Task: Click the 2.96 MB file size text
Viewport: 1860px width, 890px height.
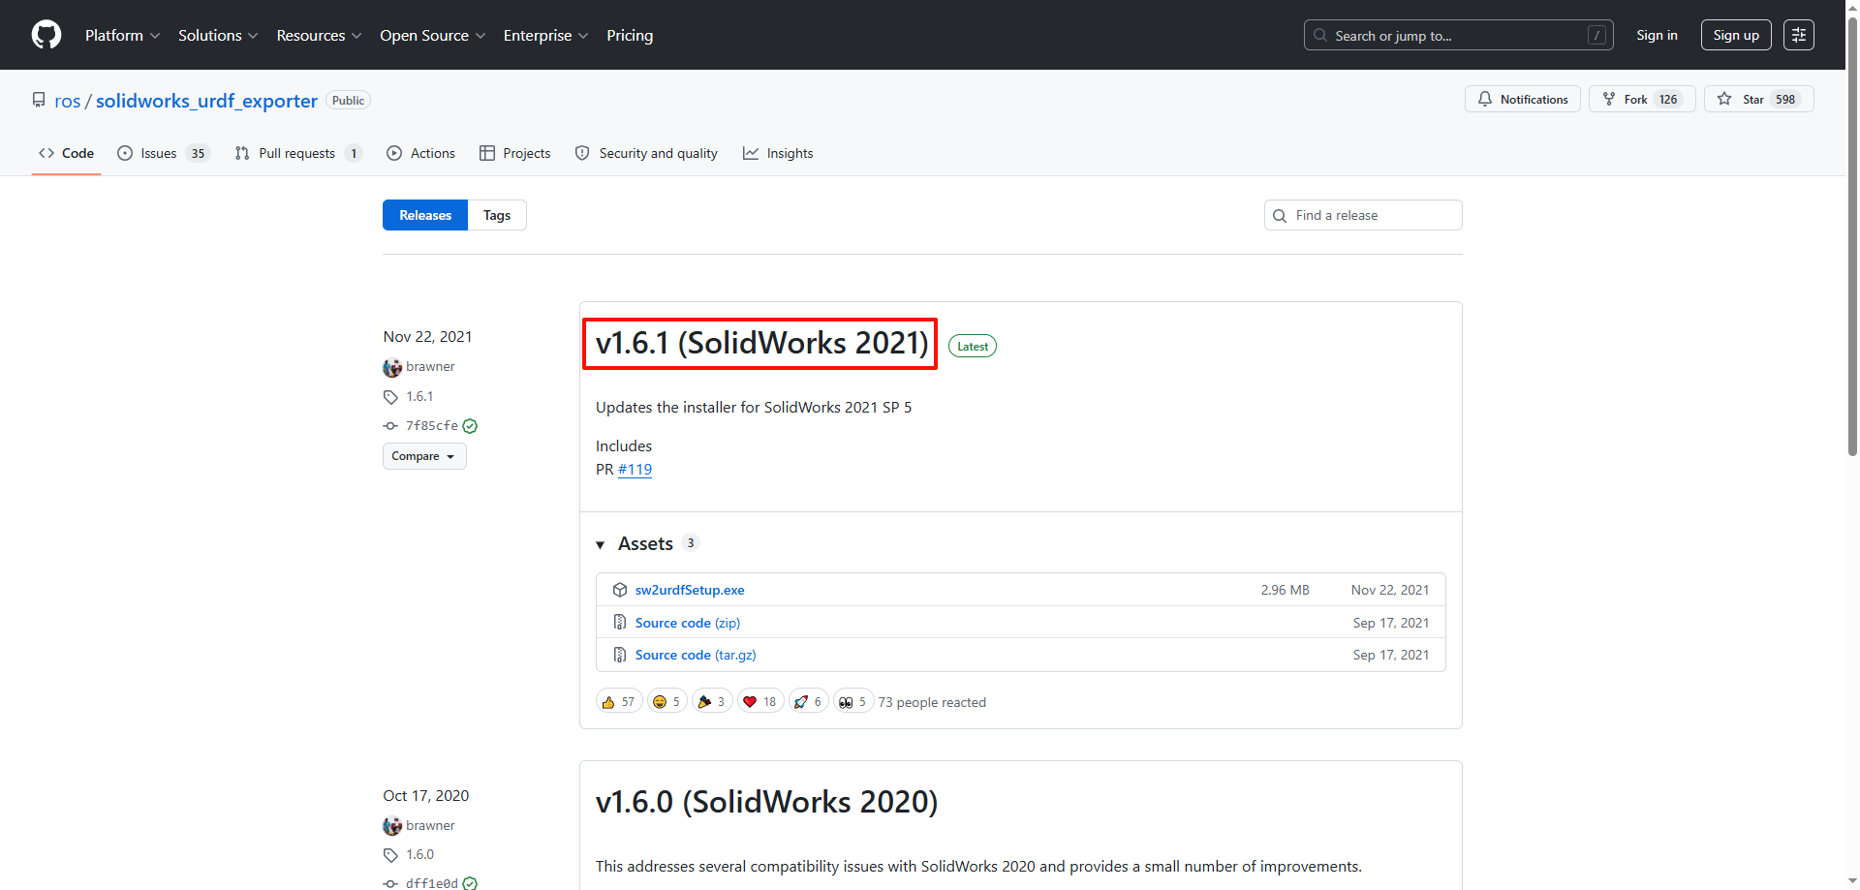Action: coord(1285,590)
